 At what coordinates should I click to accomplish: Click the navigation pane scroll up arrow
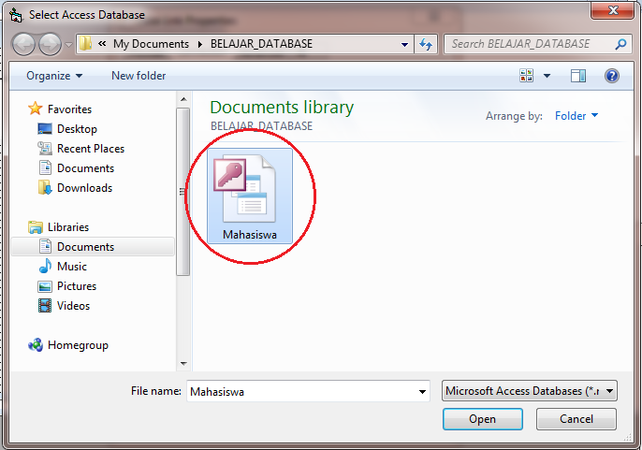pos(183,99)
